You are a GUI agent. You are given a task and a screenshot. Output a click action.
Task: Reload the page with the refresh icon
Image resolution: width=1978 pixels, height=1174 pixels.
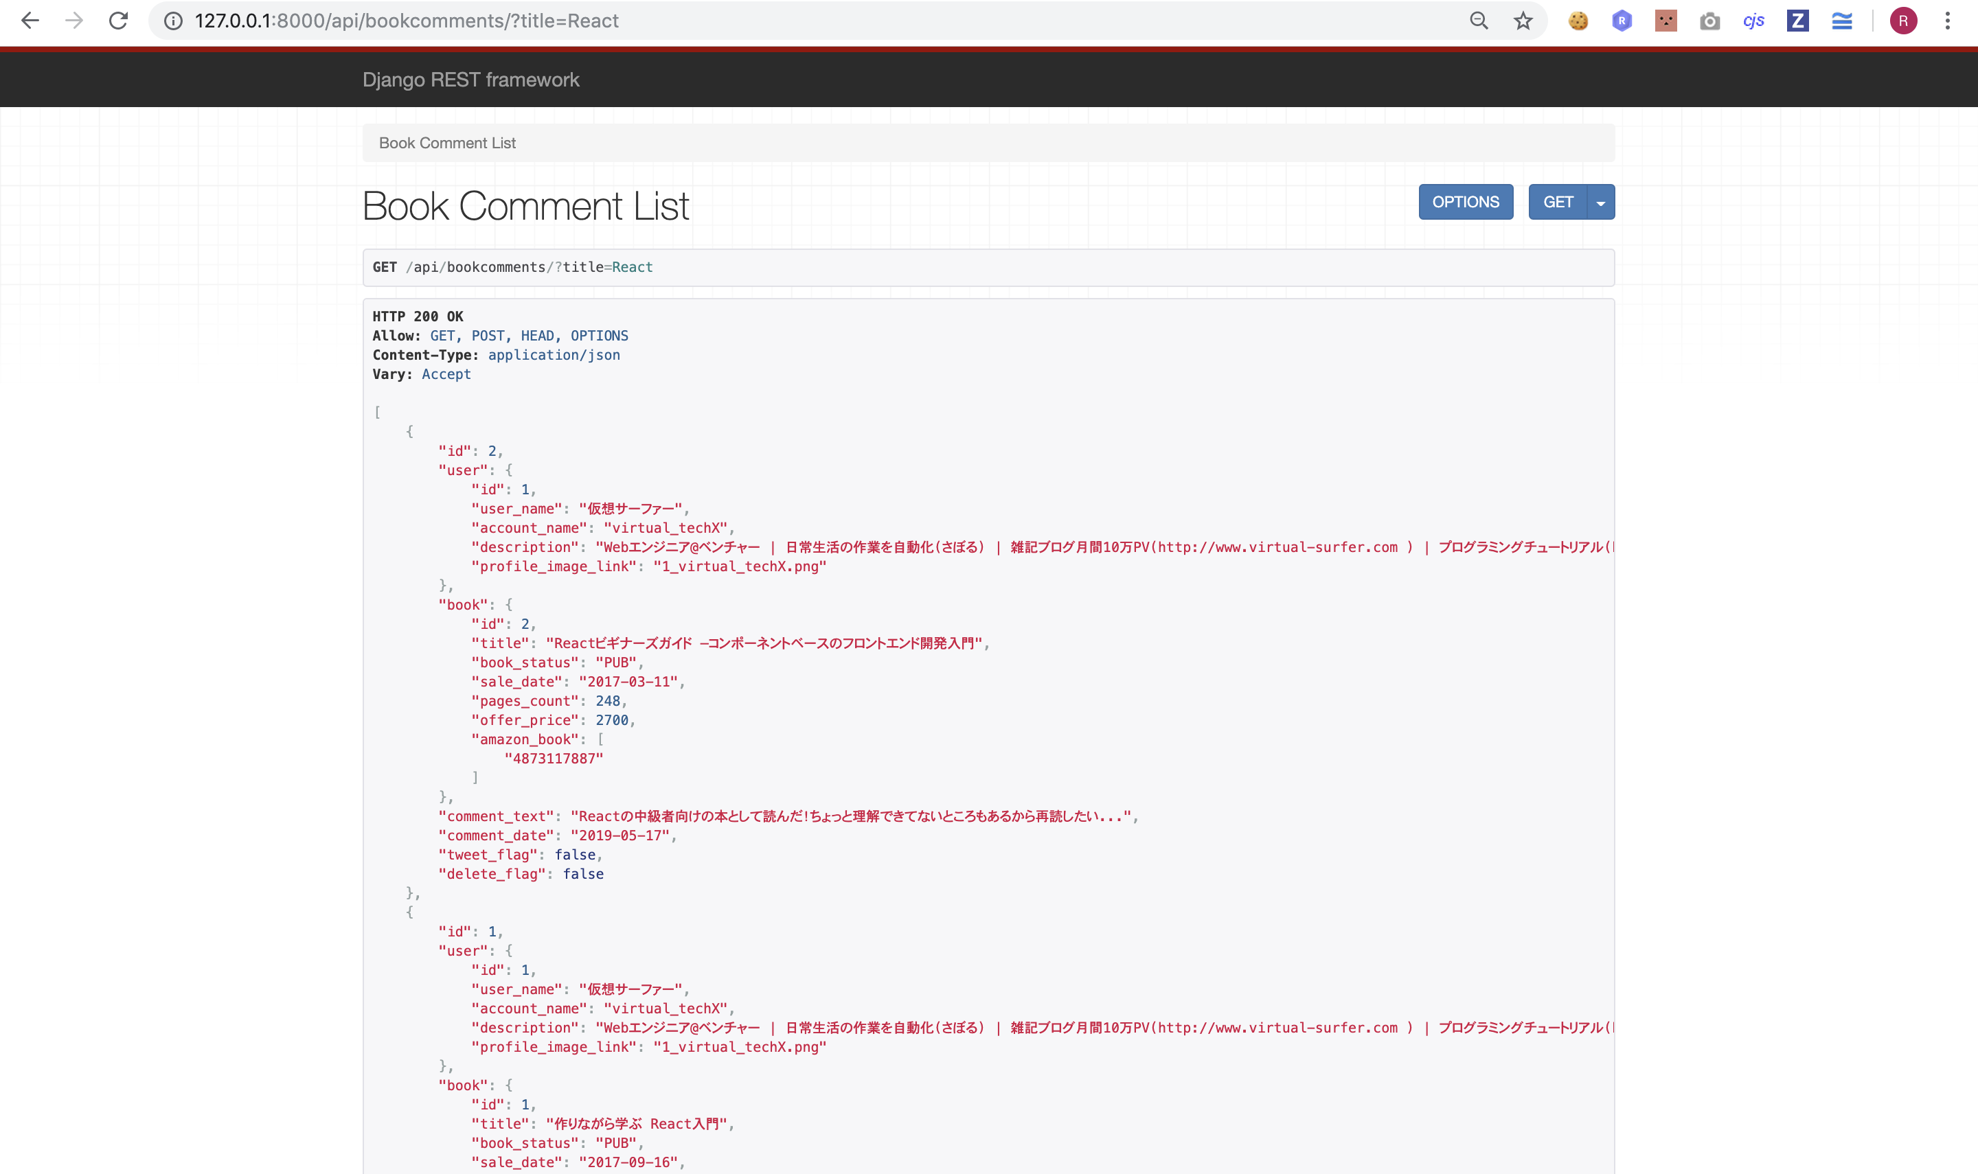[x=119, y=21]
